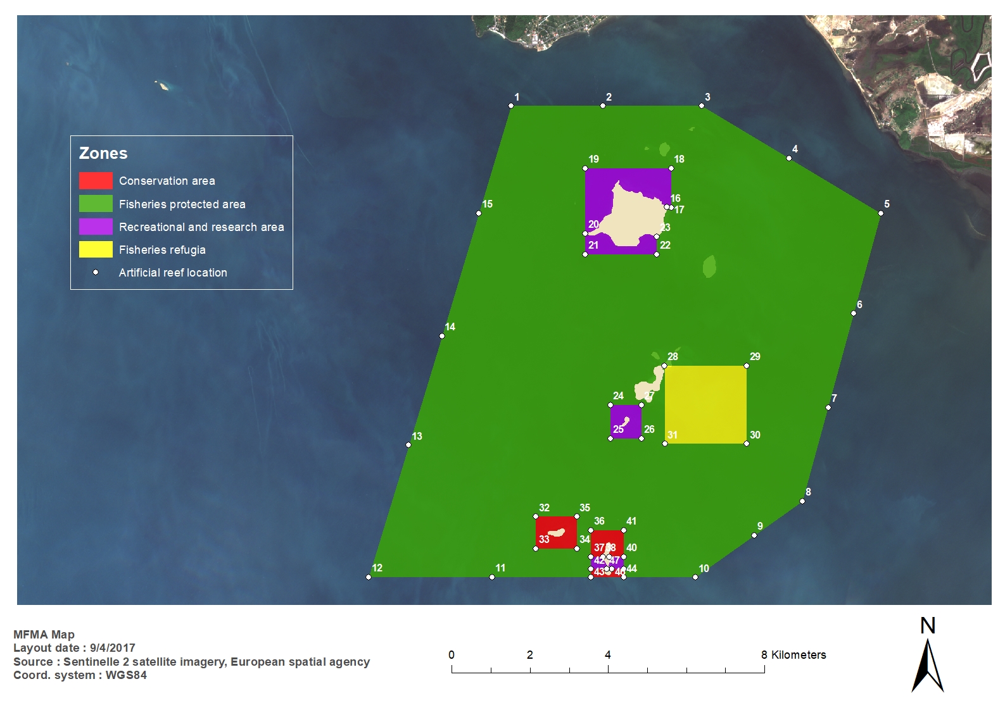Click reef point marker 32
This screenshot has width=1005, height=710.
(536, 516)
